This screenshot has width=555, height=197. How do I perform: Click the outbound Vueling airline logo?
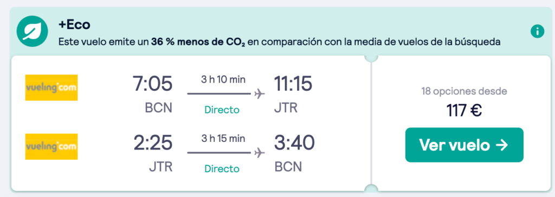click(x=51, y=87)
